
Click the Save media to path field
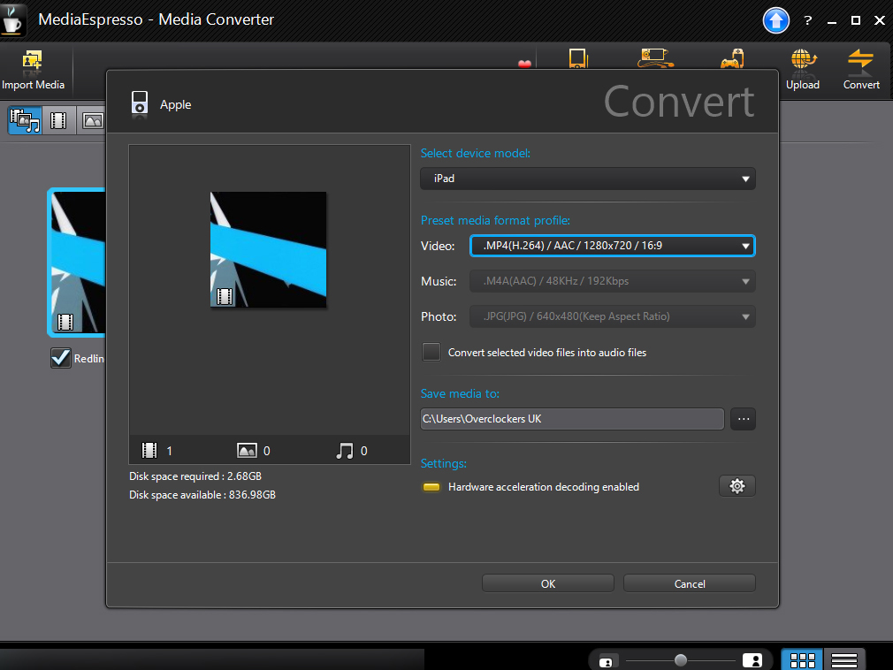[x=572, y=419]
